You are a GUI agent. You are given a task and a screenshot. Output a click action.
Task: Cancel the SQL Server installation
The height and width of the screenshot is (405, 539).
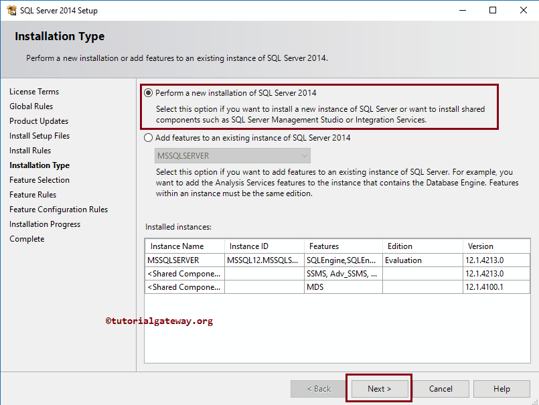[x=441, y=388]
